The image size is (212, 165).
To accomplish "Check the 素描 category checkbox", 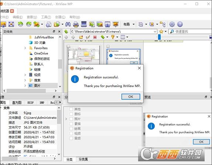I will [71, 124].
